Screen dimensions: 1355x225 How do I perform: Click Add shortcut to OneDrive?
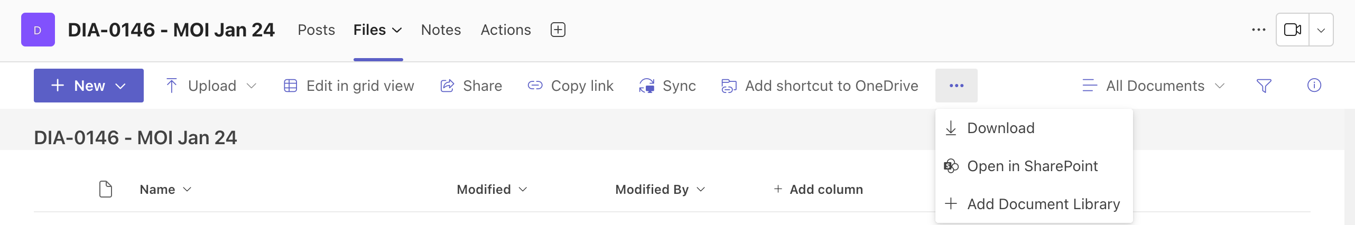[820, 86]
